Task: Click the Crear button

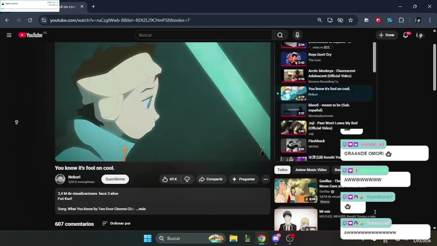Action: (x=387, y=35)
